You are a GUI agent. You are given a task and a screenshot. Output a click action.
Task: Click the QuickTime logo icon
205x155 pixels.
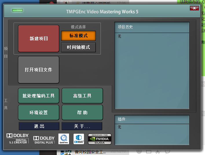(x=64, y=139)
